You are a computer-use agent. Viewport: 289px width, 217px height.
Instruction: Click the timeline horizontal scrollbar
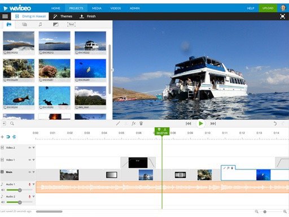(49, 211)
